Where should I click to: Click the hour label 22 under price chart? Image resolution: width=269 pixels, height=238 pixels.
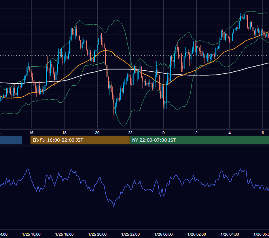pyautogui.click(x=131, y=133)
